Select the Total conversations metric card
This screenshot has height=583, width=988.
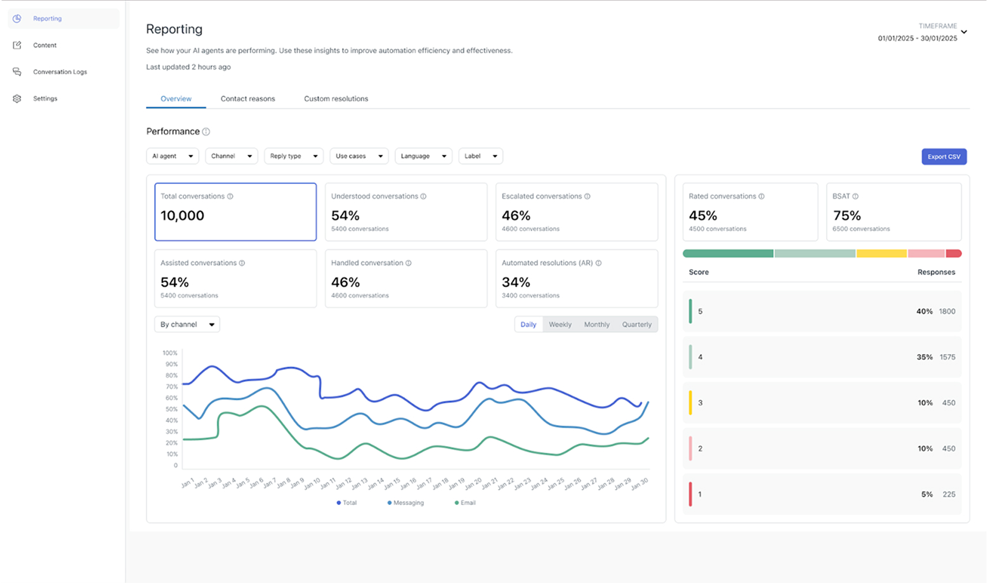tap(235, 212)
